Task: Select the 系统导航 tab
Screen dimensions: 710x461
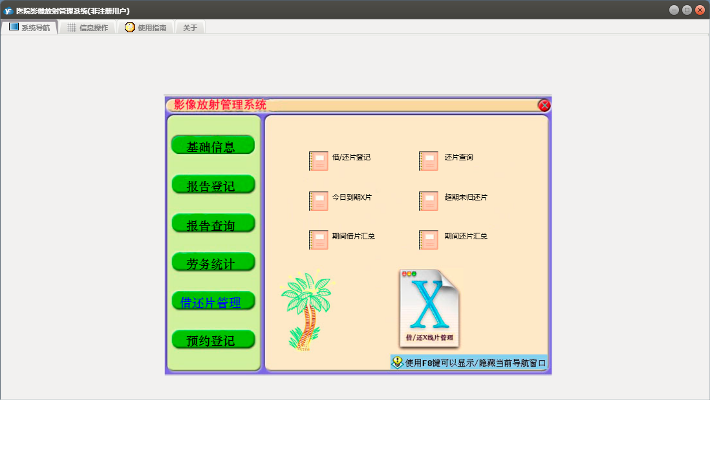Action: [30, 28]
